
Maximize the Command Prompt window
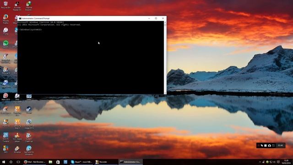pyautogui.click(x=156, y=18)
